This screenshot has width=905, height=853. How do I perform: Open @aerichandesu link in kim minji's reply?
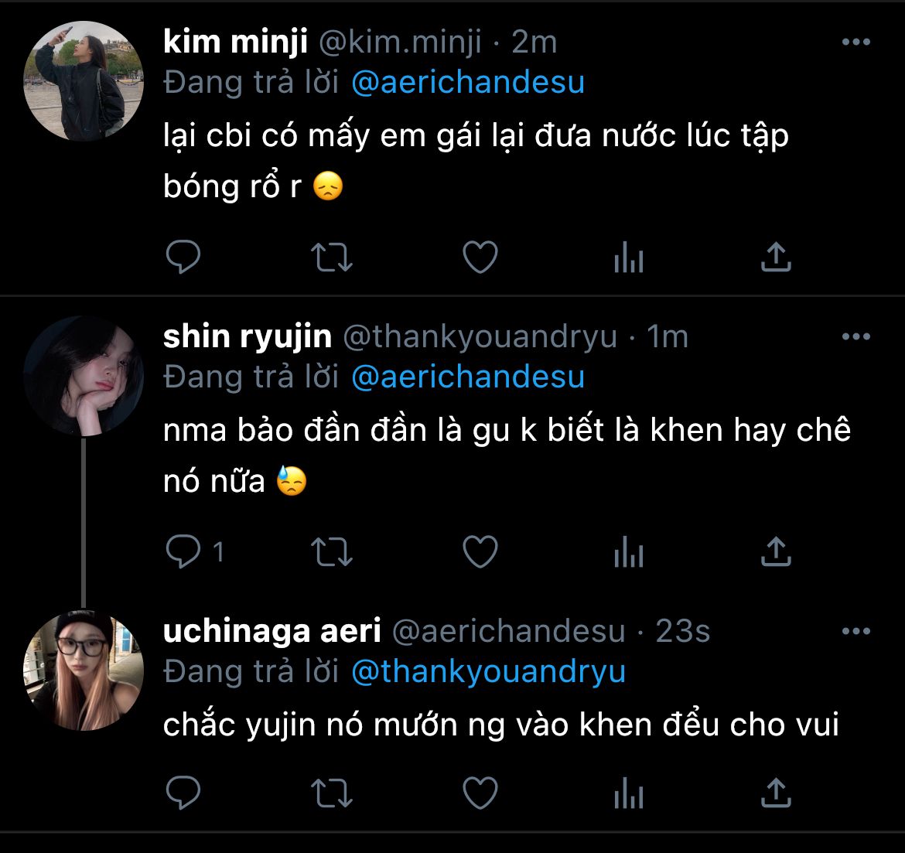tap(467, 82)
